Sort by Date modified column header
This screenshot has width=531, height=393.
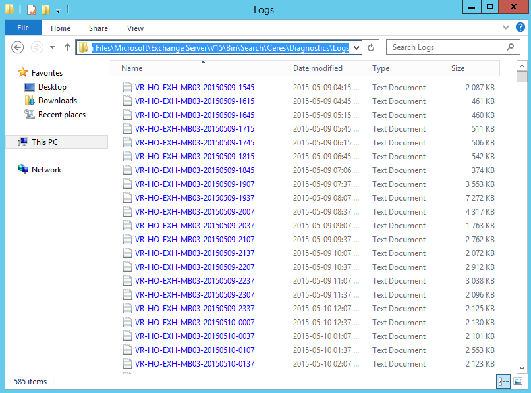click(x=329, y=68)
